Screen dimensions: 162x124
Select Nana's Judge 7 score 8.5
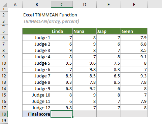[x=85, y=76]
